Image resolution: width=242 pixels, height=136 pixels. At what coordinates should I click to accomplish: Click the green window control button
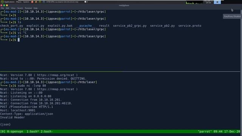[4, 5]
